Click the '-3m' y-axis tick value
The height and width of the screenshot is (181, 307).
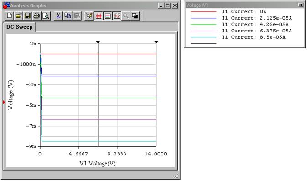(31, 85)
